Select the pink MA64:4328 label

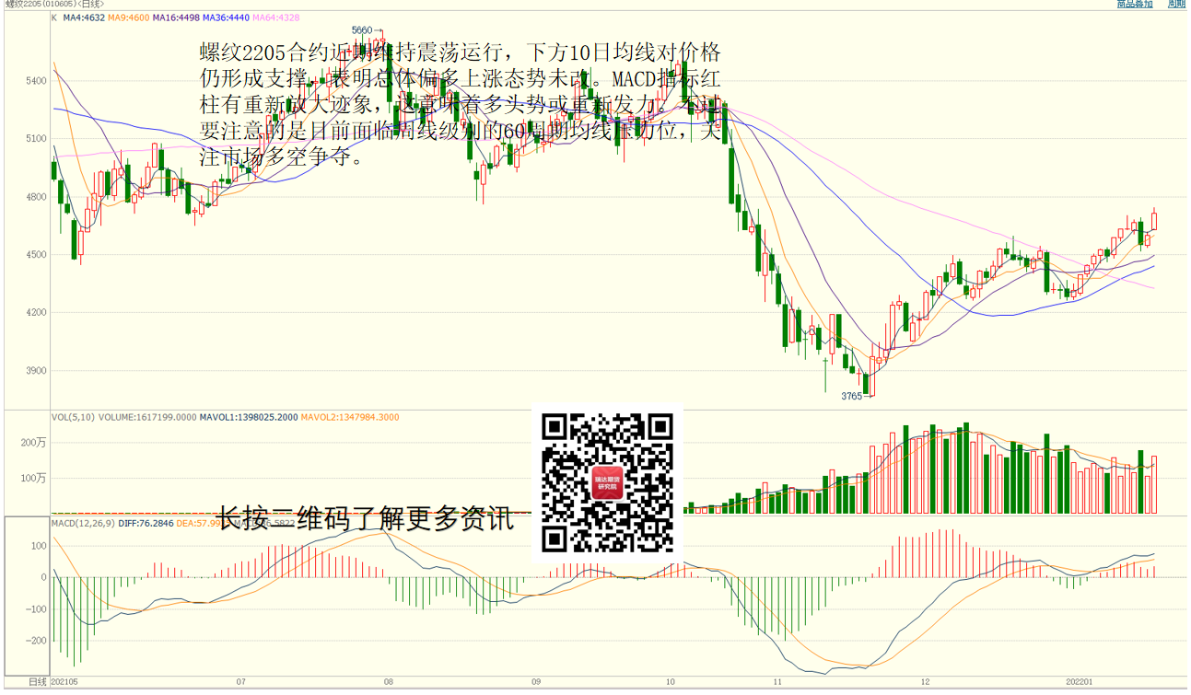(x=274, y=17)
